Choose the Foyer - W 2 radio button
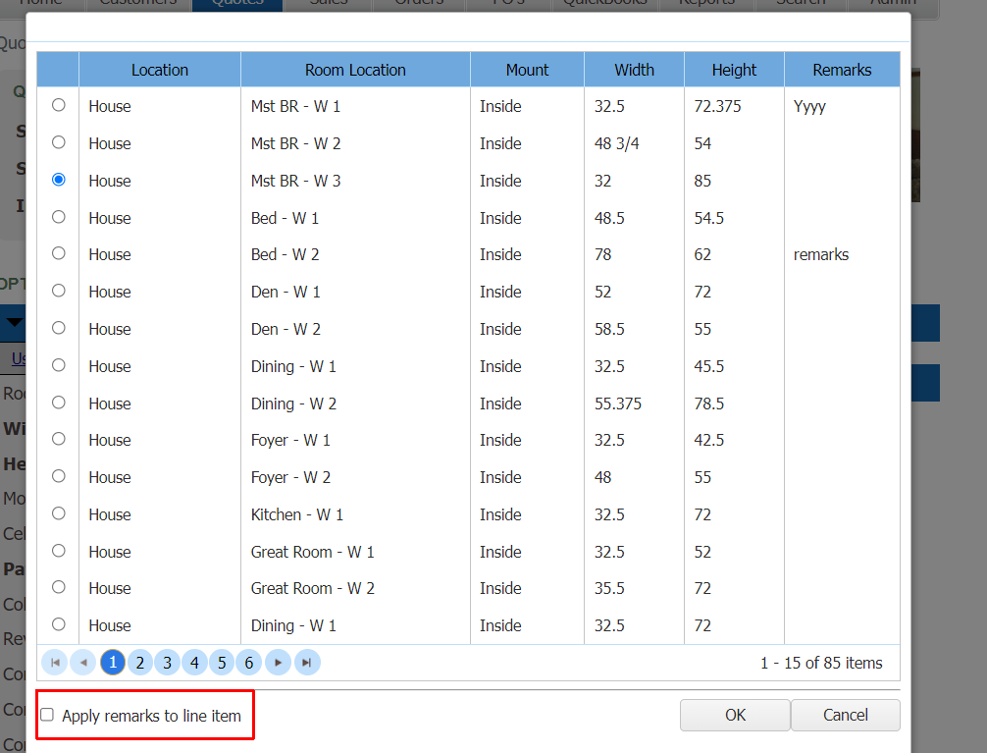 [59, 476]
